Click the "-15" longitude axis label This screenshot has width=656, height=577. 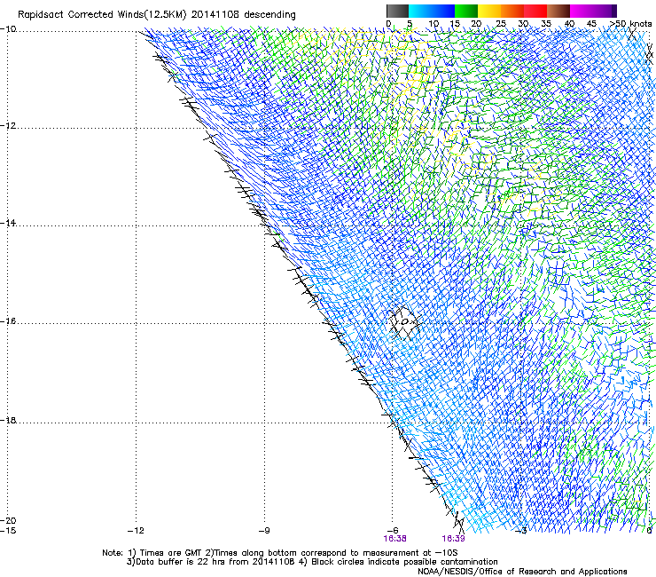(x=8, y=531)
